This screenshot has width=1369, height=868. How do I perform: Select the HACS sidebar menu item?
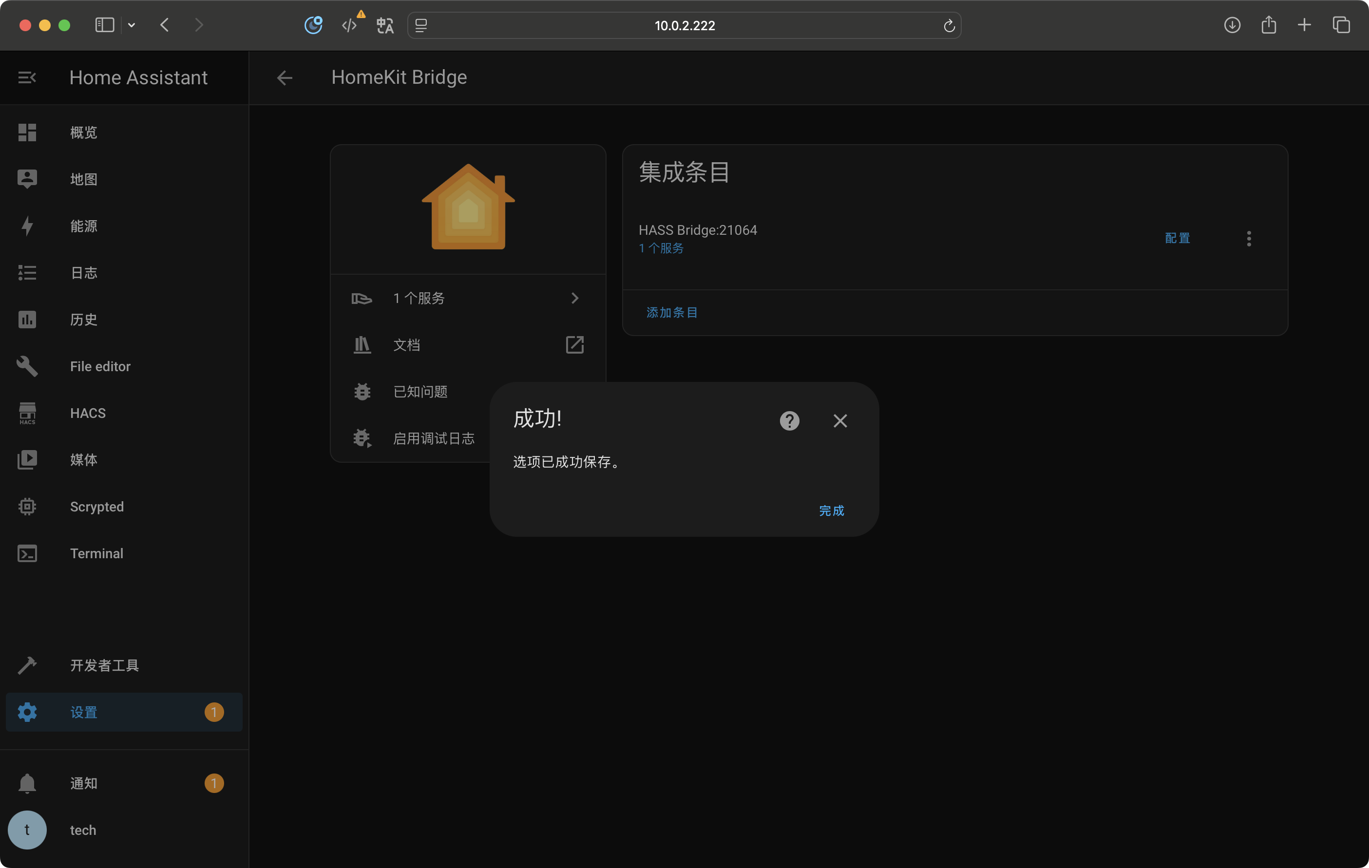(124, 413)
